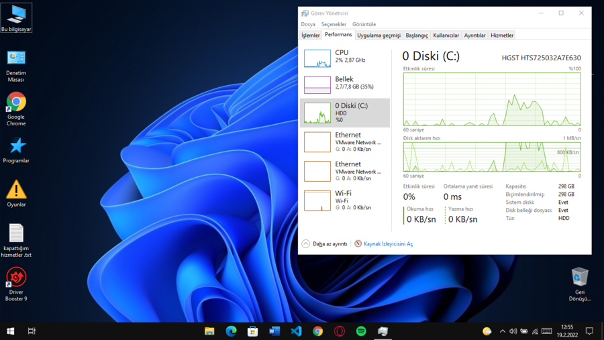Open the Wi-Fi performance entry
The image size is (604, 340).
(x=345, y=201)
